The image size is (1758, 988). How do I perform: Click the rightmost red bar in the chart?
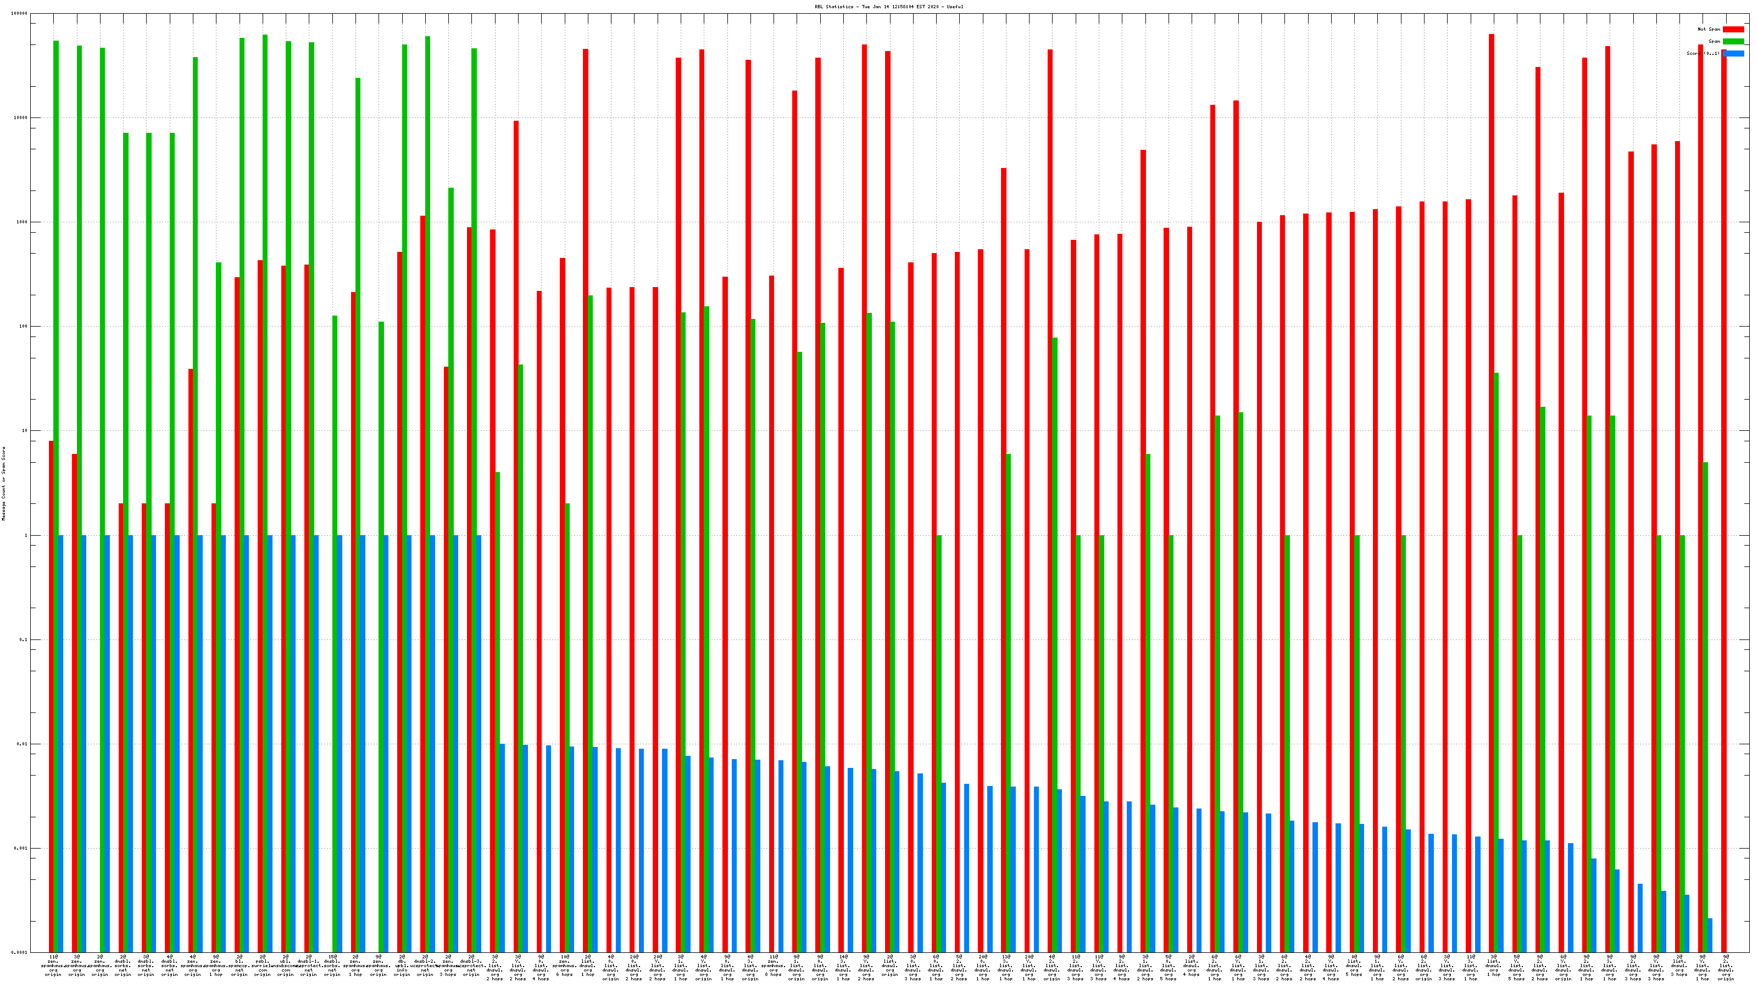1723,478
